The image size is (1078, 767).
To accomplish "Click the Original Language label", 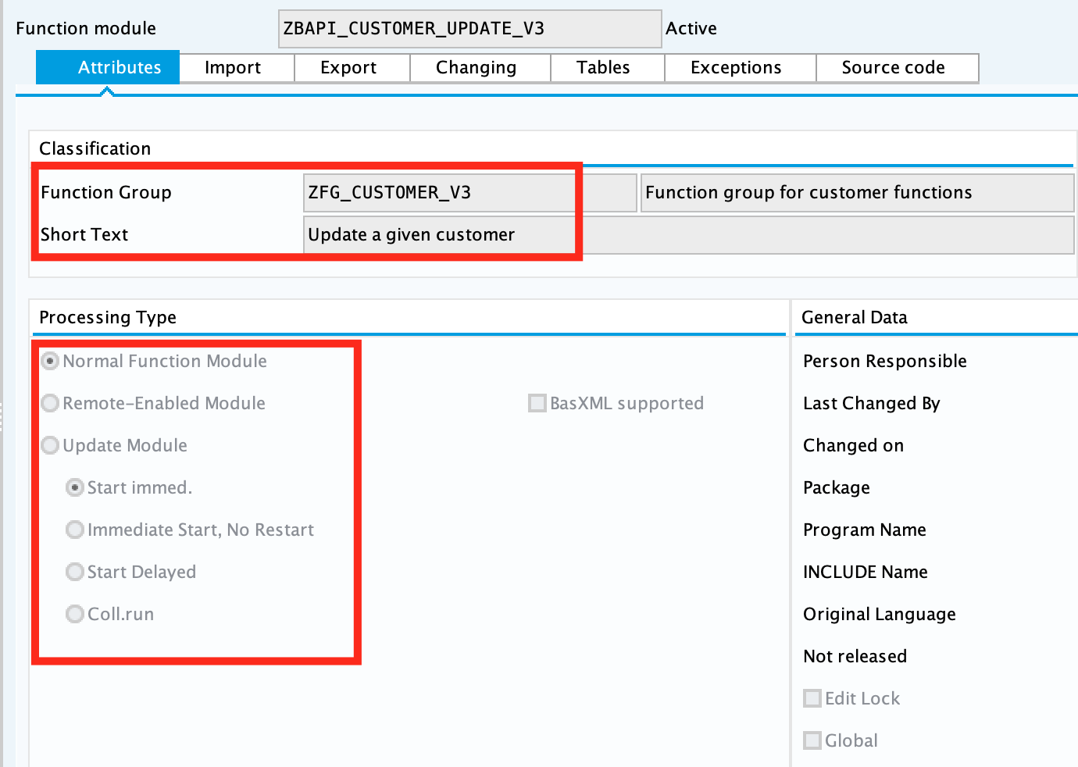I will pos(880,614).
